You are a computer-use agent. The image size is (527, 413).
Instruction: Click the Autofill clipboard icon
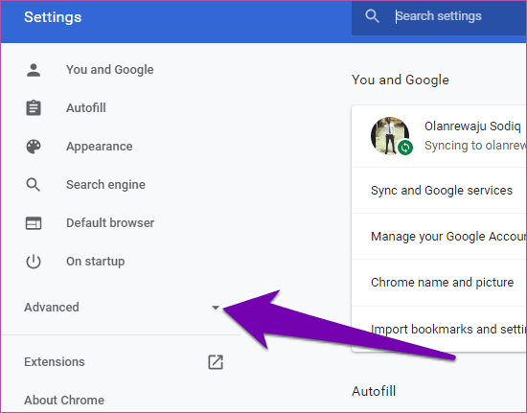click(x=34, y=108)
